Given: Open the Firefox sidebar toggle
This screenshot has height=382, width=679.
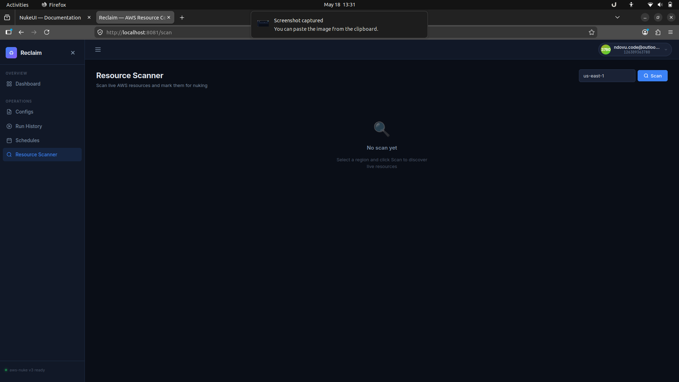Looking at the screenshot, I should (x=8, y=32).
